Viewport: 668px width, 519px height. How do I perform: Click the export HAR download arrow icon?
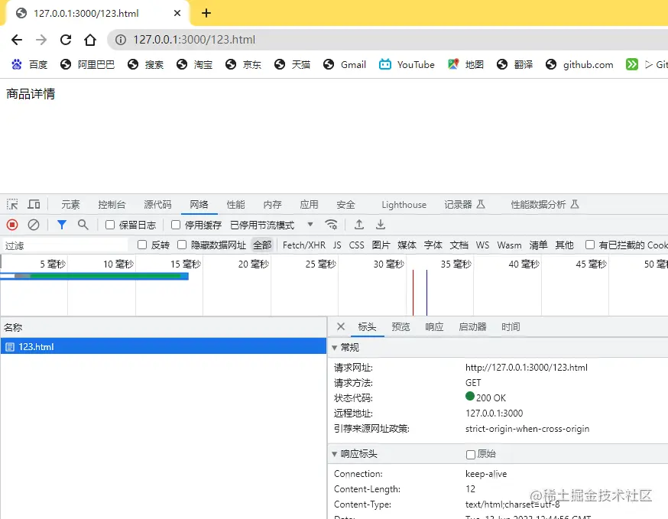[381, 225]
